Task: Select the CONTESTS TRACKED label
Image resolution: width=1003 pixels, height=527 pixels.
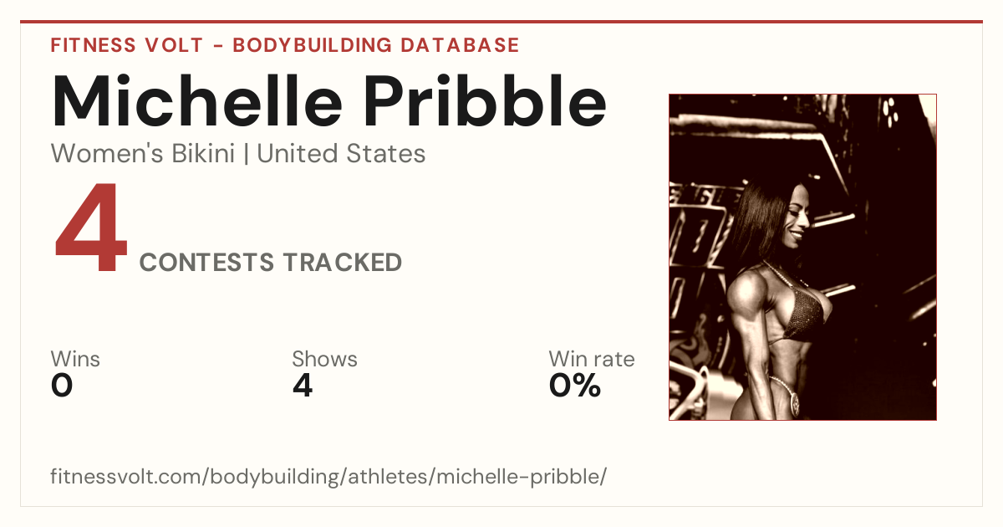Action: point(271,263)
